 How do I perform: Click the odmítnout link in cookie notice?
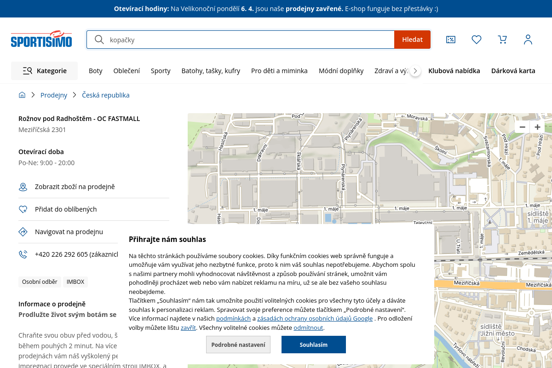(308, 328)
